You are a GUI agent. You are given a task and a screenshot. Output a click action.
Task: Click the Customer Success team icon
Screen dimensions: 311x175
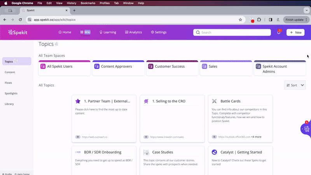[x=151, y=66]
